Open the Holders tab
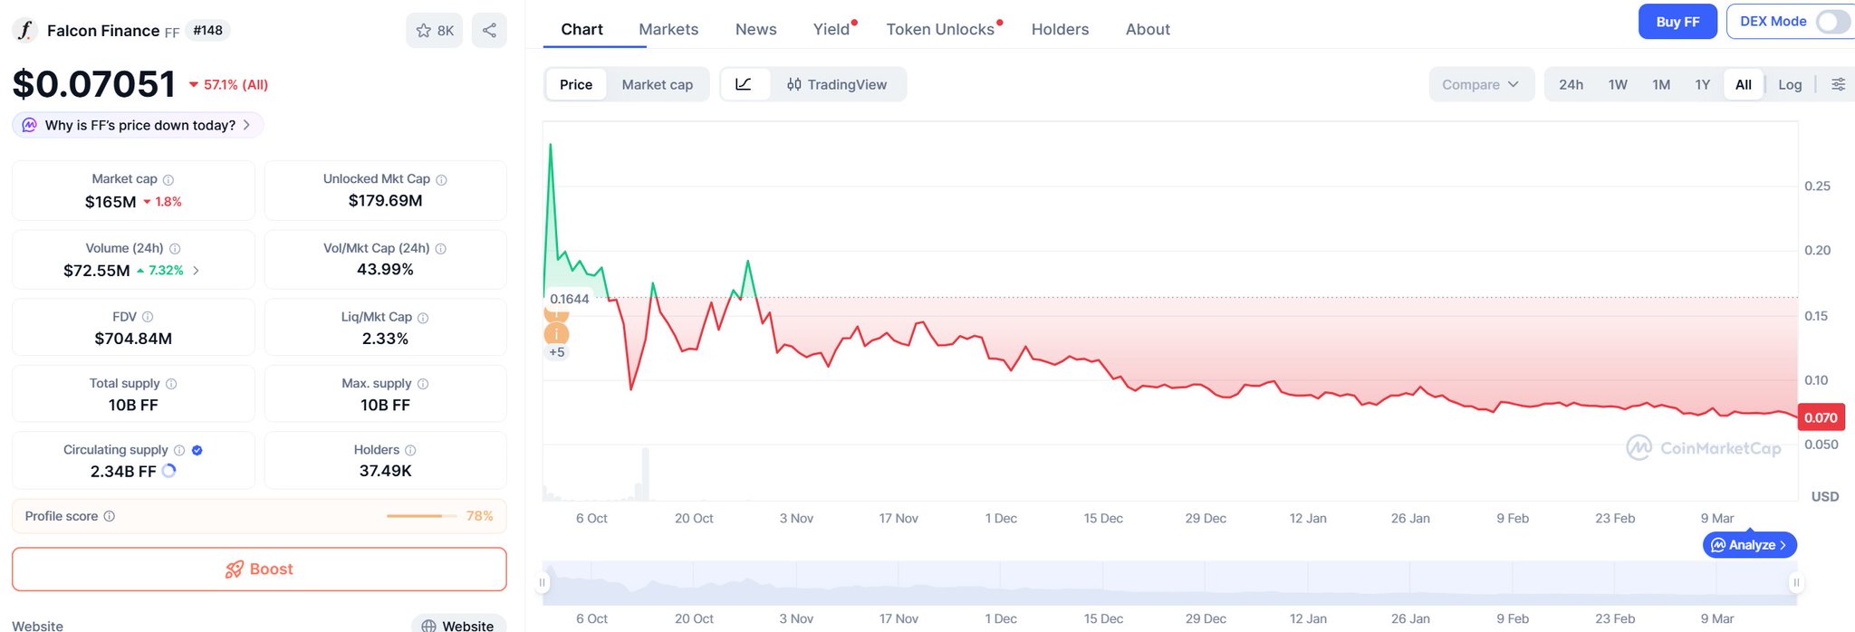 1060,29
